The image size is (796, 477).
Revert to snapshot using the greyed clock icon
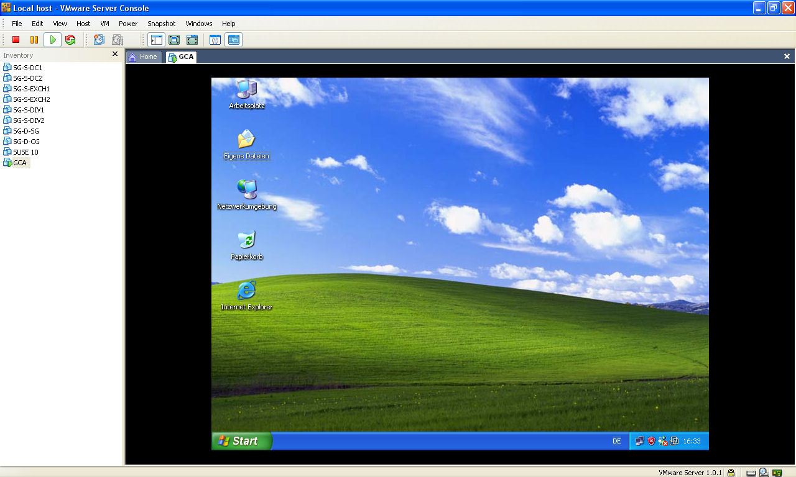click(118, 40)
